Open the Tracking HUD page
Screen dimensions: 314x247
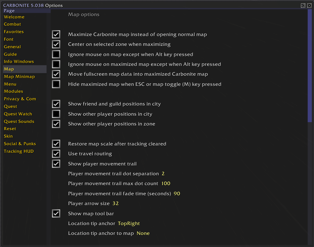tap(19, 151)
